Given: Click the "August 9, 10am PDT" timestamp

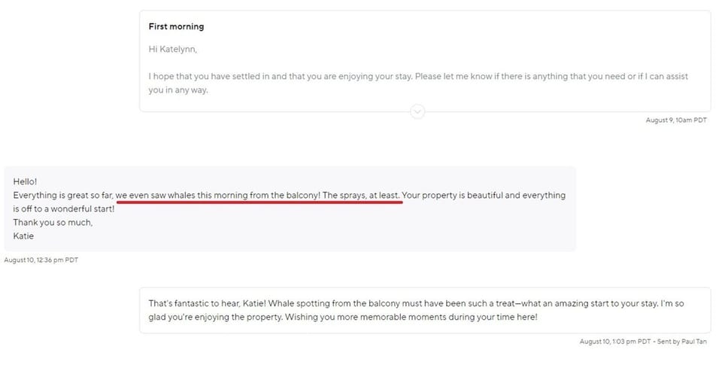Looking at the screenshot, I should point(676,120).
